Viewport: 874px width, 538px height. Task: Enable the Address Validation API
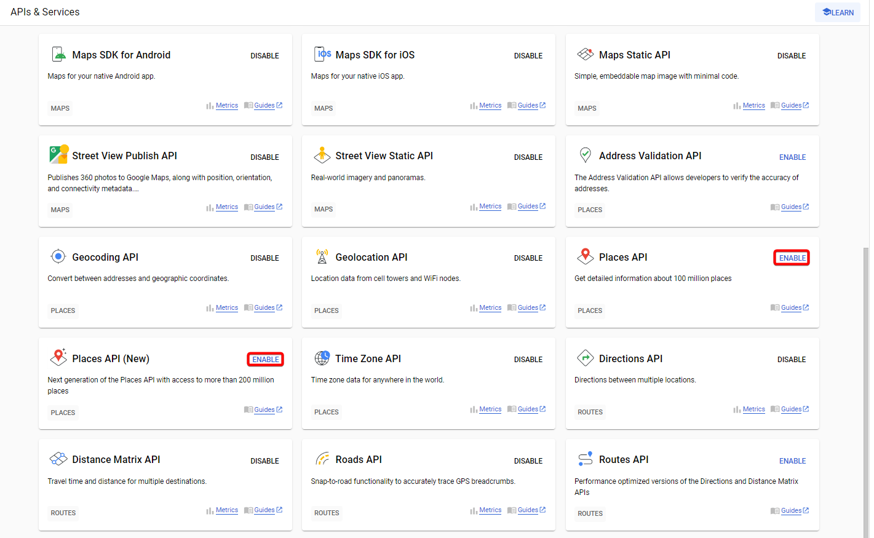(792, 157)
